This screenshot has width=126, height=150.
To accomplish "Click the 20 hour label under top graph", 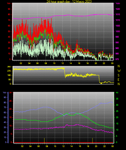I will (96, 63).
